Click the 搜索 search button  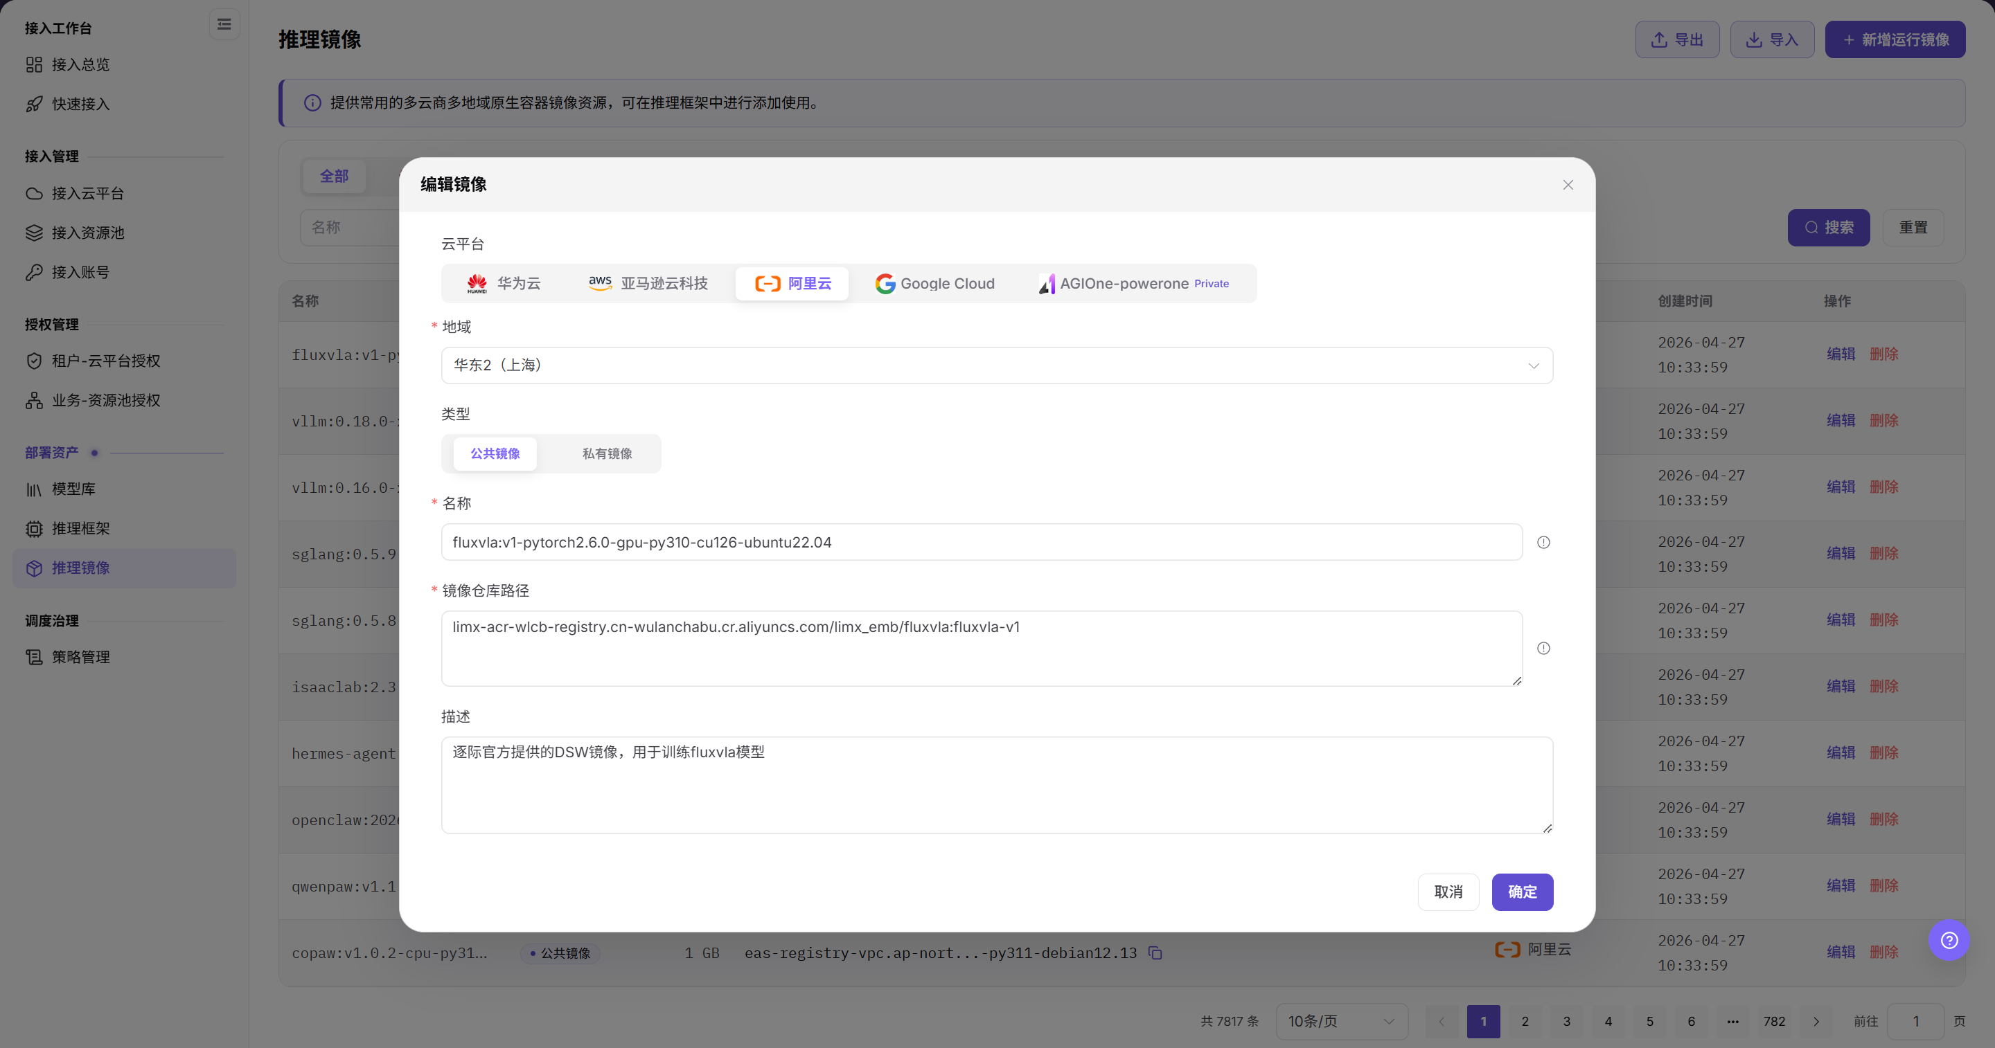pos(1829,228)
